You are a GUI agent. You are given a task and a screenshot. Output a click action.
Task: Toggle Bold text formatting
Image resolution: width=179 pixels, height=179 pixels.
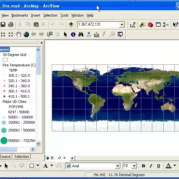pyautogui.click(x=143, y=166)
